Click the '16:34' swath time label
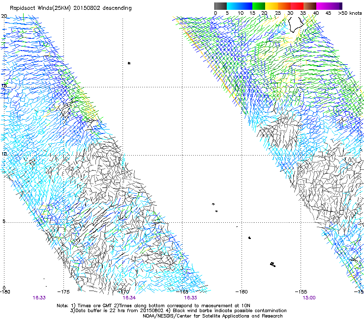The width and height of the screenshot is (364, 319). click(x=129, y=298)
